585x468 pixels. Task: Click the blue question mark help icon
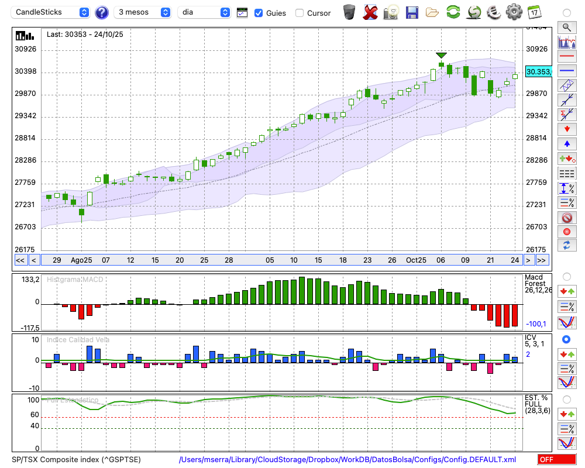tap(101, 13)
